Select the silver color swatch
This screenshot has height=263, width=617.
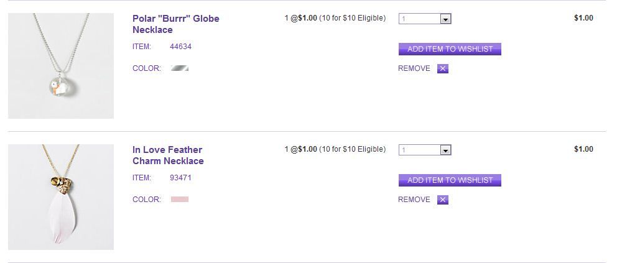click(180, 68)
